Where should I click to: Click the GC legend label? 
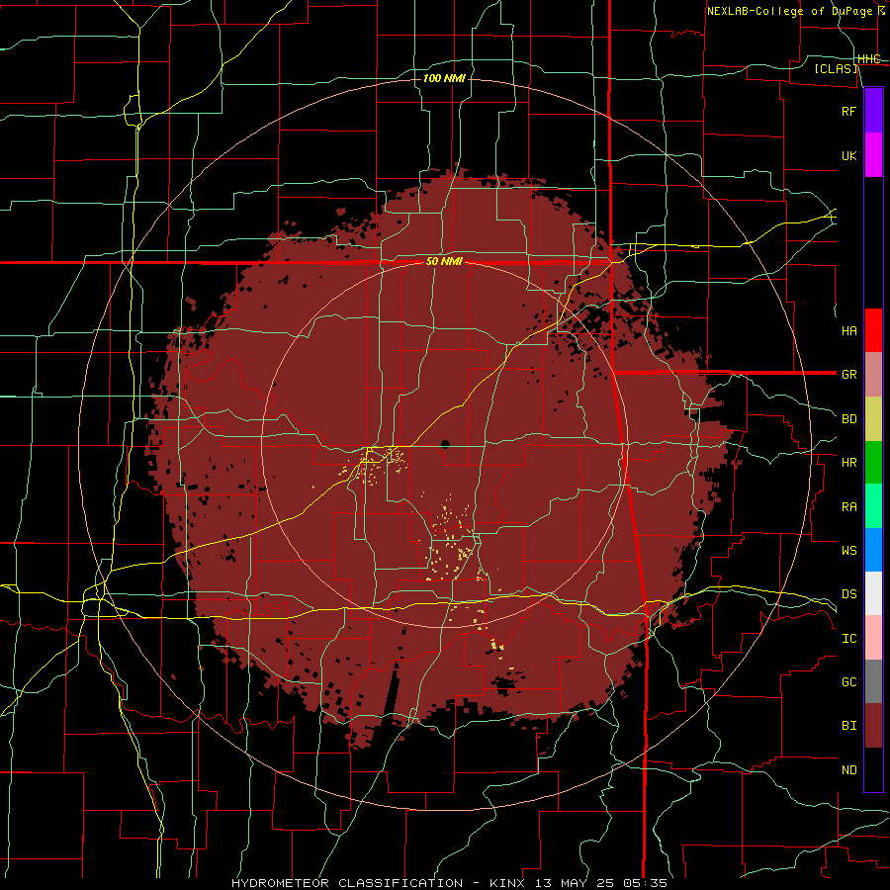tap(849, 682)
